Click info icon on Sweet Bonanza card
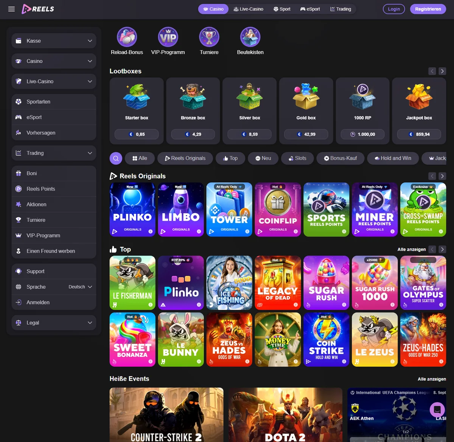Viewport: 454px width, 442px height. click(150, 361)
